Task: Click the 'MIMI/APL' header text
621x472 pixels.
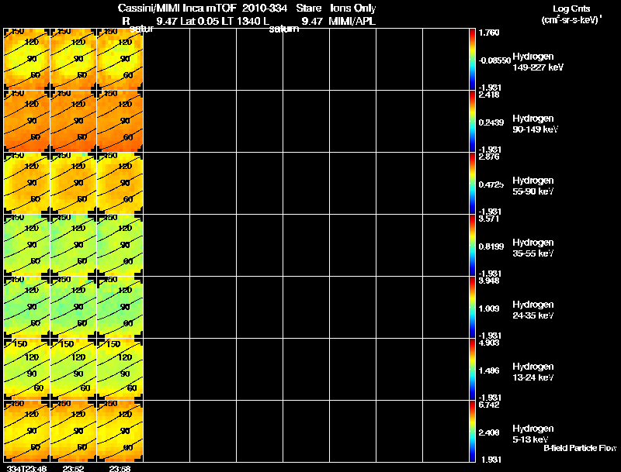Action: point(352,22)
